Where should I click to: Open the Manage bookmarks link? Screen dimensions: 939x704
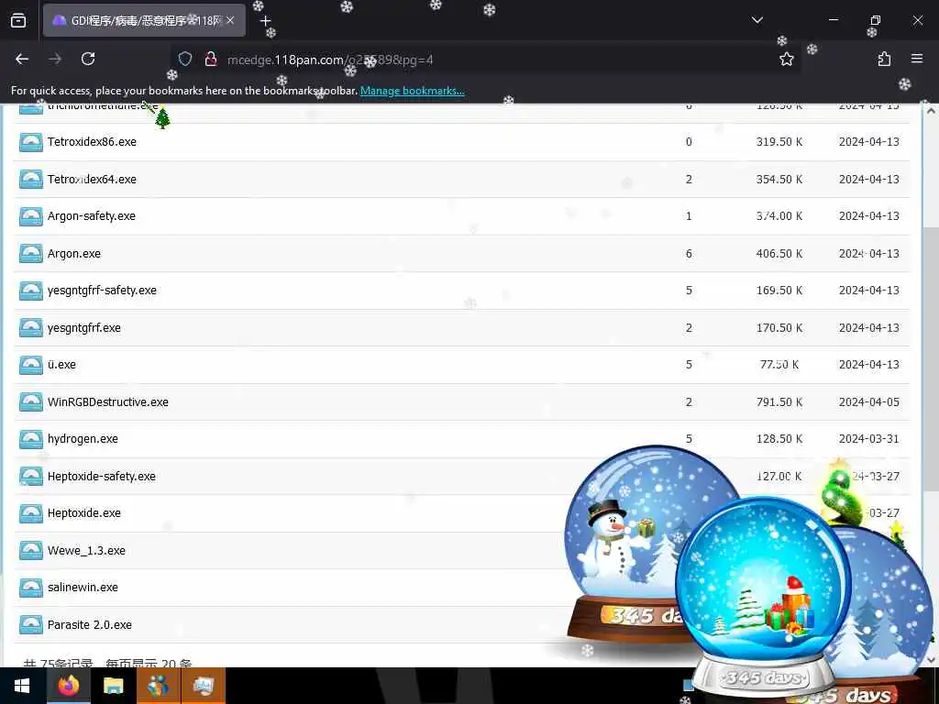(412, 91)
